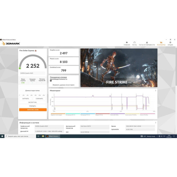
Task: Click the Ваша оценка score column
Action: click(23, 81)
